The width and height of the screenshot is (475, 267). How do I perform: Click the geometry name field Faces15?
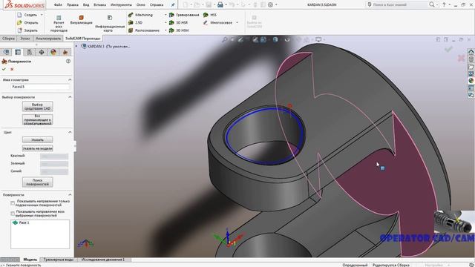[x=39, y=87]
